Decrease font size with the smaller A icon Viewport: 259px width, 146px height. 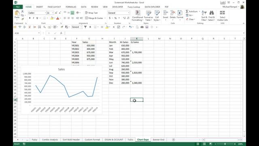pyautogui.click(x=60, y=13)
